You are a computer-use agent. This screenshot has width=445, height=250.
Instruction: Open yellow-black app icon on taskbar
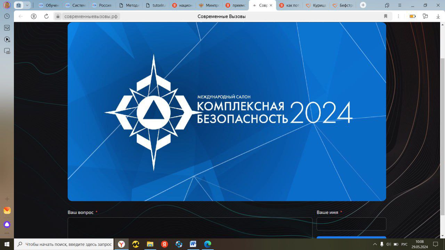(x=136, y=244)
